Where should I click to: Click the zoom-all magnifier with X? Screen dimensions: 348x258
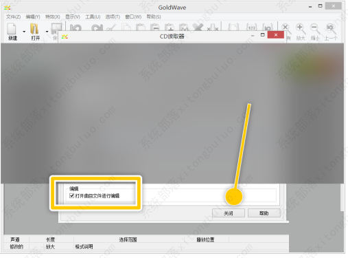tap(286, 29)
